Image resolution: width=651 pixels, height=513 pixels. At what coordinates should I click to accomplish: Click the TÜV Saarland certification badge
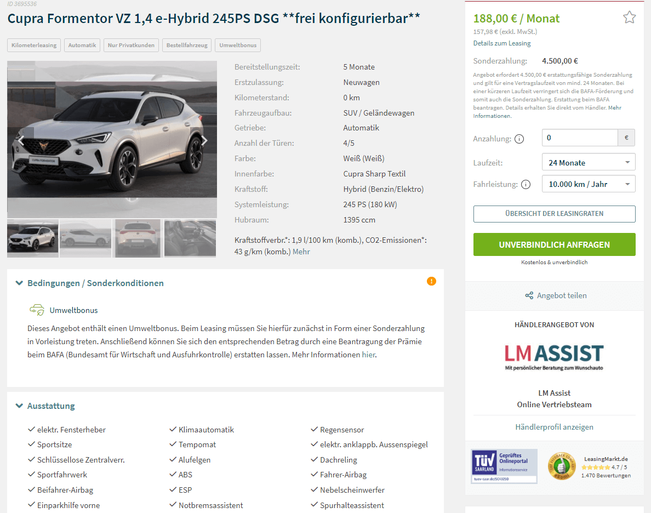[x=504, y=466]
